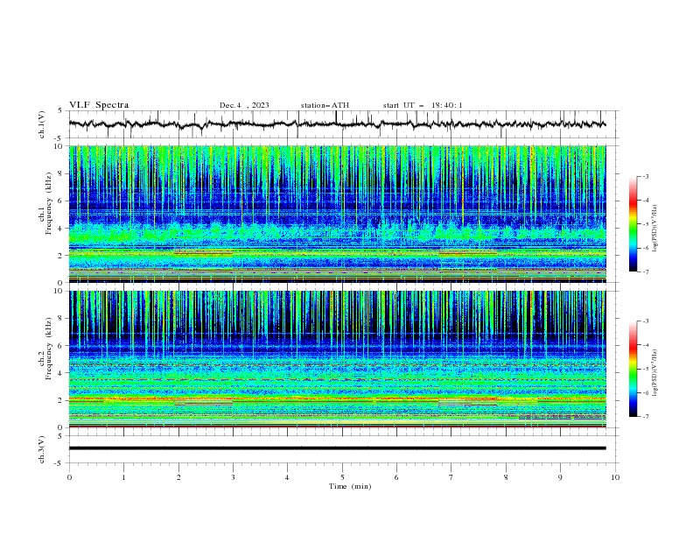Click the time axis tick label '10'
Viewport: 693px width, 536px height.
point(615,477)
